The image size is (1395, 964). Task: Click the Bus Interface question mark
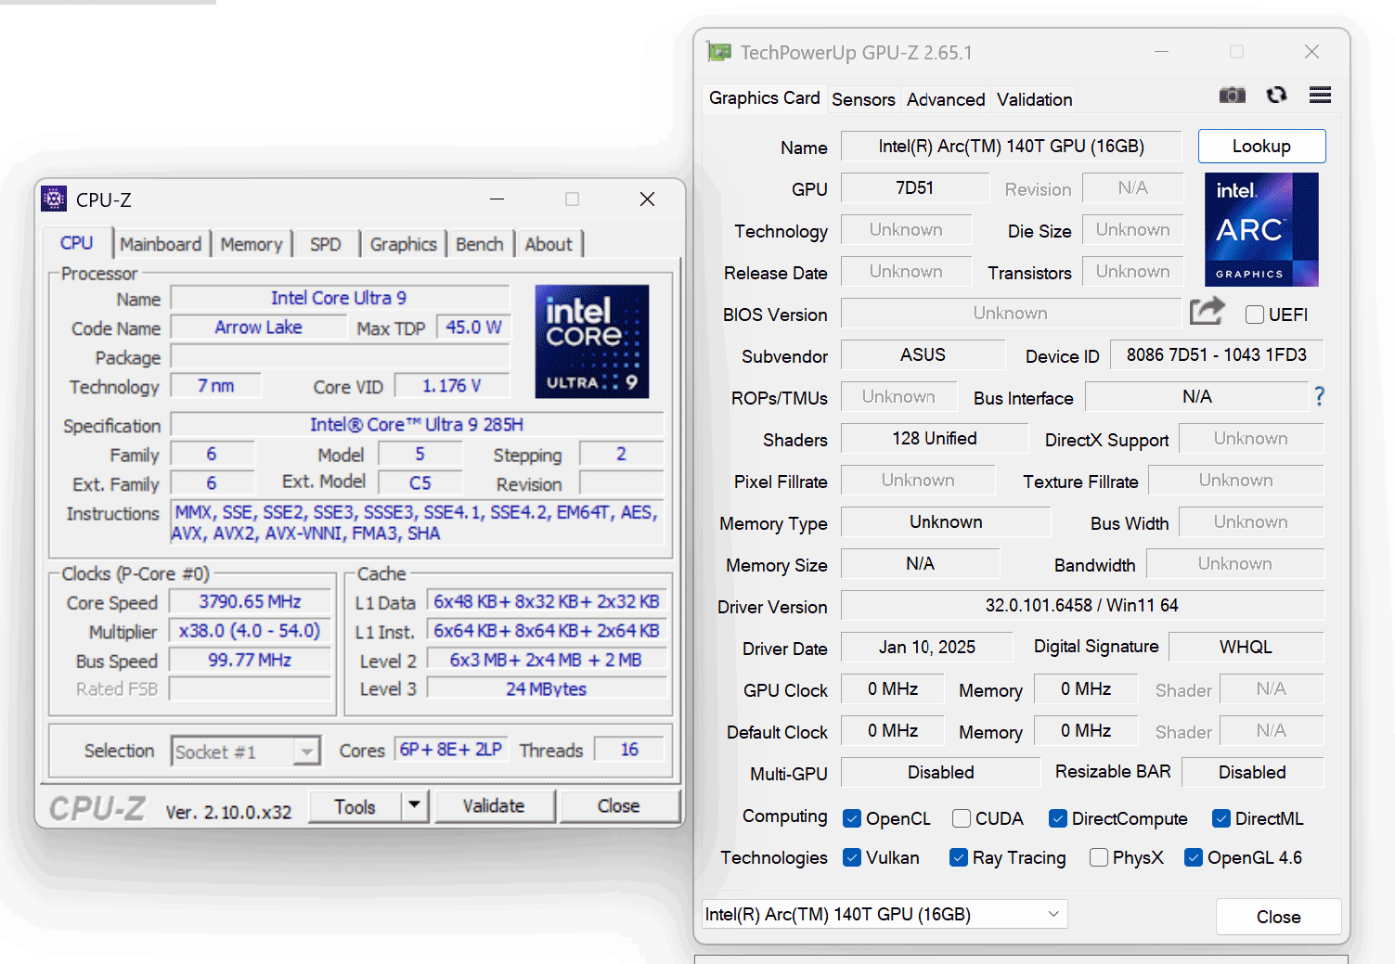click(1319, 397)
